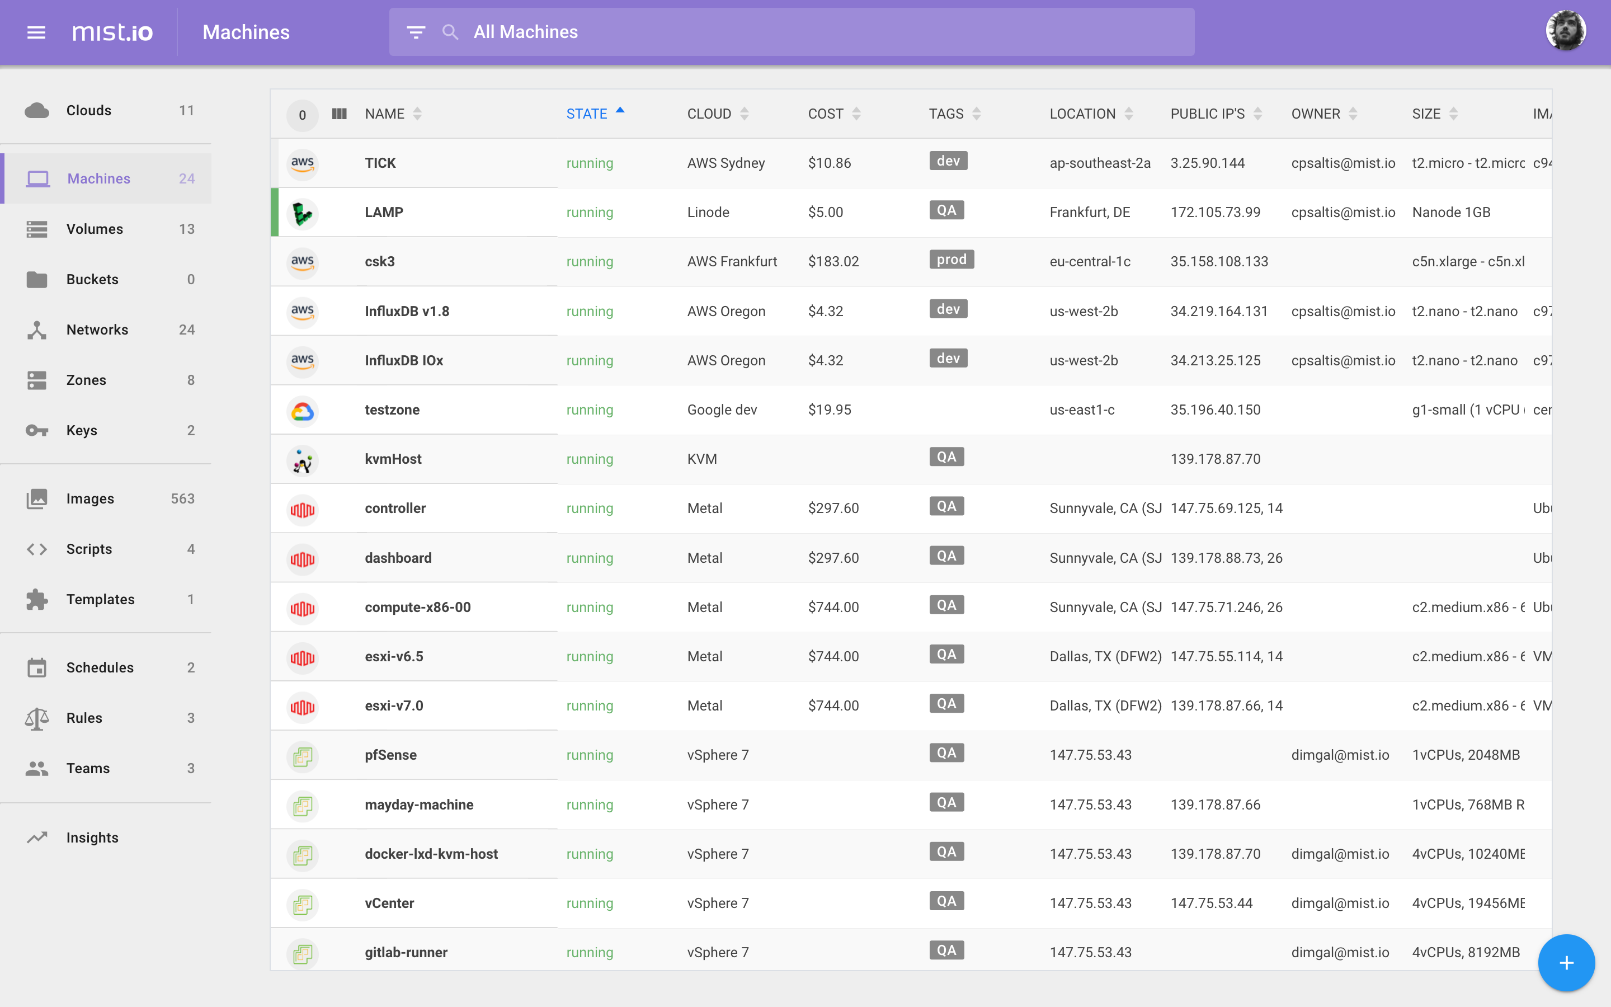Select gitlab-runner via its vSphere icon

(302, 954)
